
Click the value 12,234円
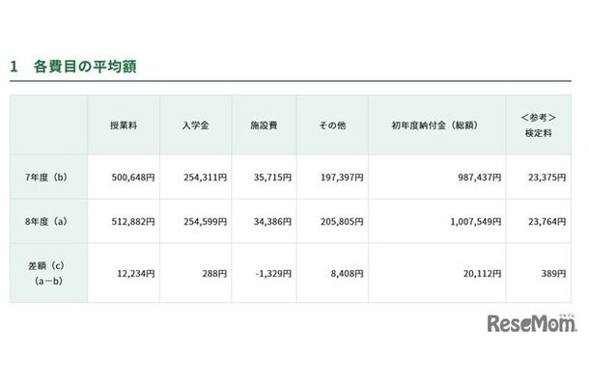point(136,273)
